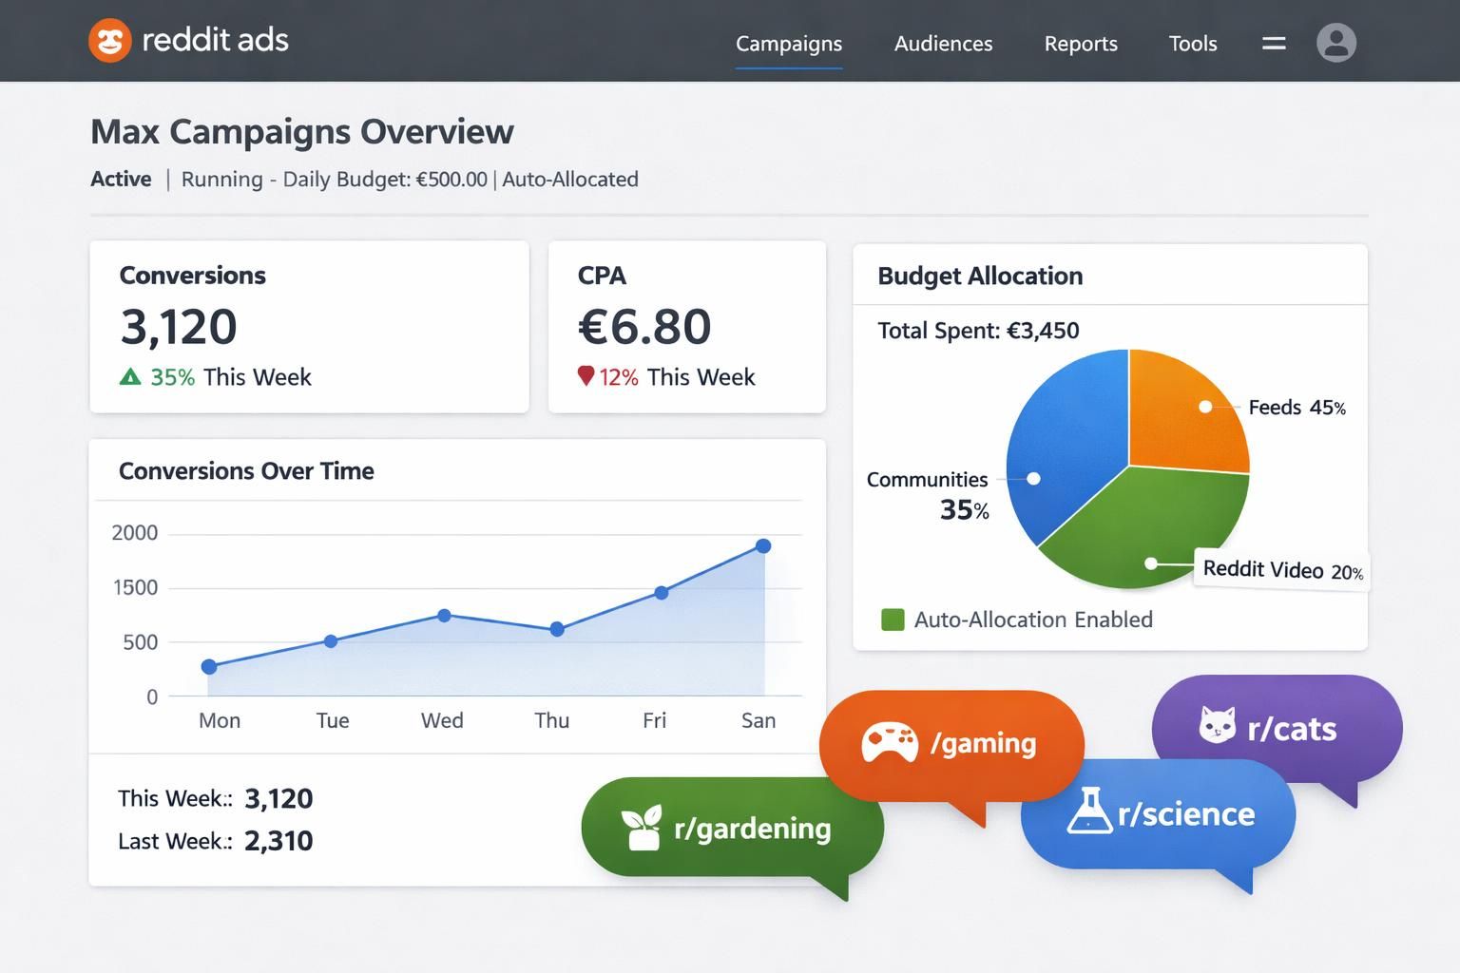
Task: Click the gaming controller icon
Action: (889, 743)
